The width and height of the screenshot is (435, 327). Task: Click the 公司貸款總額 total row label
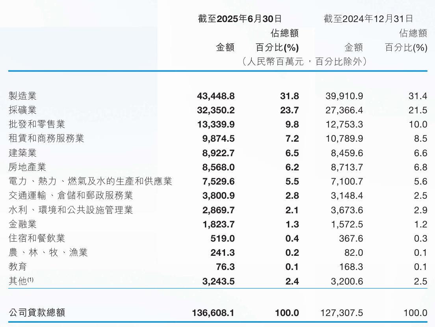click(x=37, y=313)
